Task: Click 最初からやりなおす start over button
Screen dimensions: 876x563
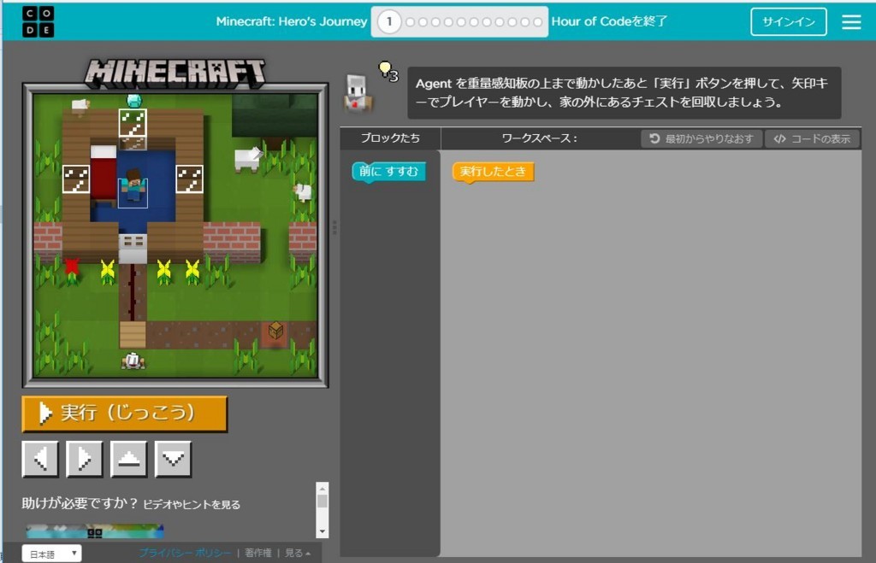Action: (x=701, y=138)
